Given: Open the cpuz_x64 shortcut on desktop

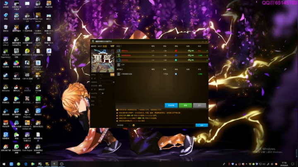Looking at the screenshot, I should coord(27,137).
